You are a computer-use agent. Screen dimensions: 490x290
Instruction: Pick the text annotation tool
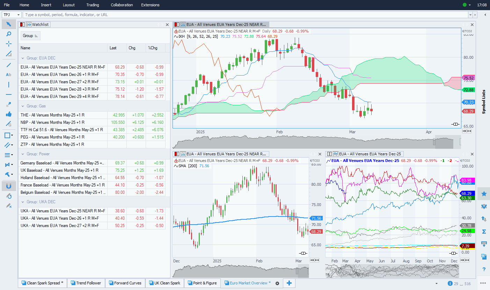coord(9,75)
